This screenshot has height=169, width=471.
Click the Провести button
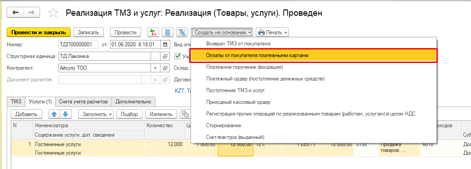pos(125,32)
